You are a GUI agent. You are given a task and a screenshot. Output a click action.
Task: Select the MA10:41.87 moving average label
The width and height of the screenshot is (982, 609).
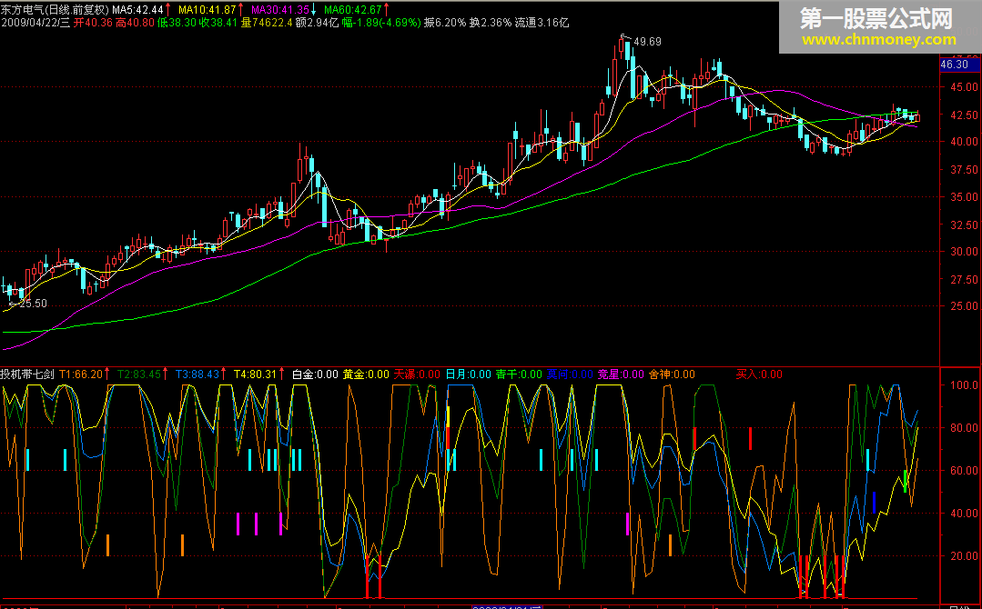point(208,9)
